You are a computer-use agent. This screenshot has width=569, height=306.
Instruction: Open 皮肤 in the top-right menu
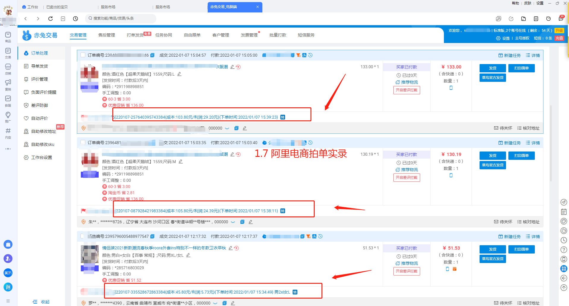click(x=528, y=3)
